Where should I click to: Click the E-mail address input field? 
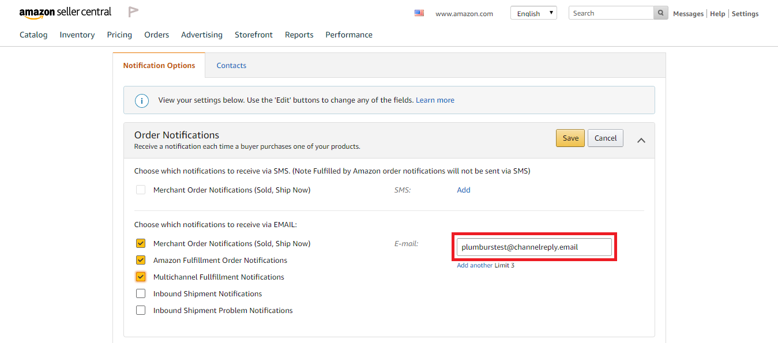coord(534,247)
